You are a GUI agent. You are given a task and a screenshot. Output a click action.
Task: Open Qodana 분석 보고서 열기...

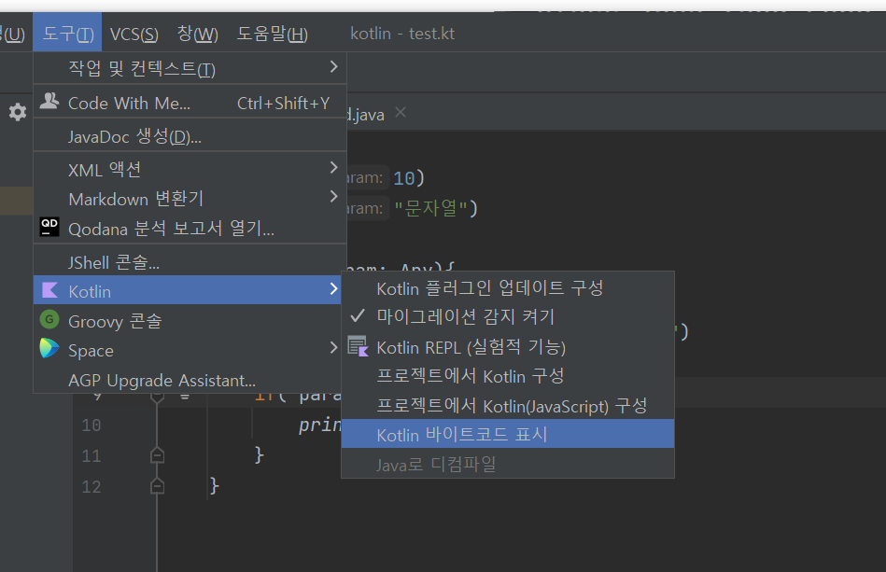point(190,228)
